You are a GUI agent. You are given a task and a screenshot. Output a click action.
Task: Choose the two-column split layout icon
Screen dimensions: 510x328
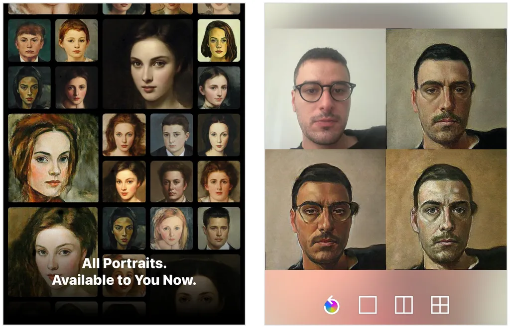pos(403,305)
